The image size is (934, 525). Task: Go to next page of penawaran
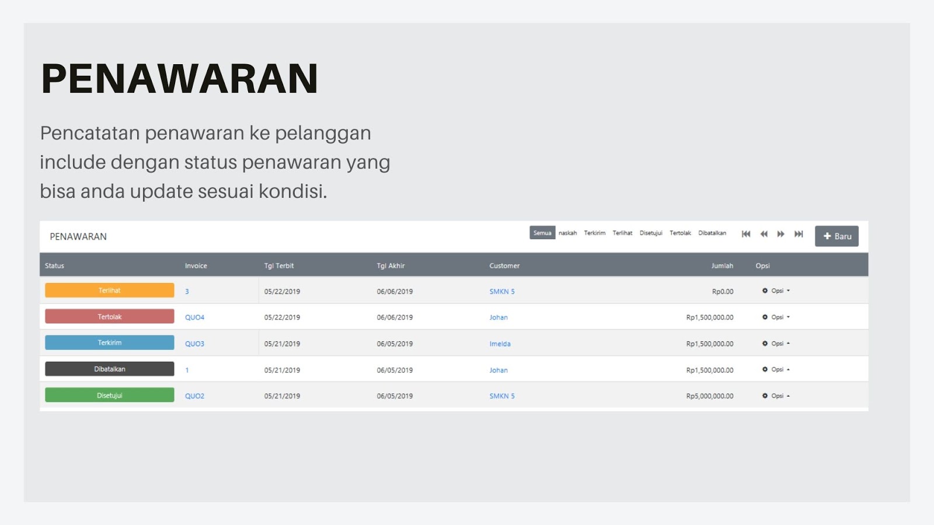[781, 234]
